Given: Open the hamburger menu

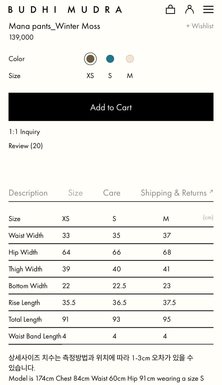Looking at the screenshot, I should (x=208, y=9).
